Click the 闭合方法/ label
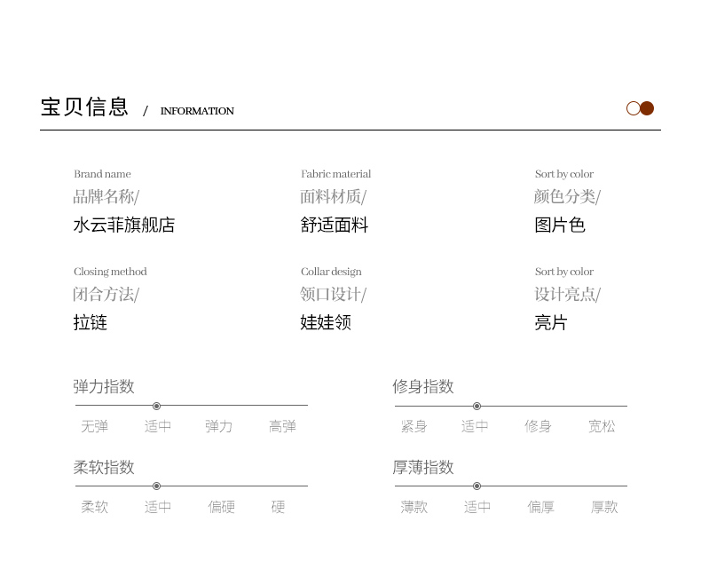Image resolution: width=701 pixels, height=585 pixels. click(106, 295)
